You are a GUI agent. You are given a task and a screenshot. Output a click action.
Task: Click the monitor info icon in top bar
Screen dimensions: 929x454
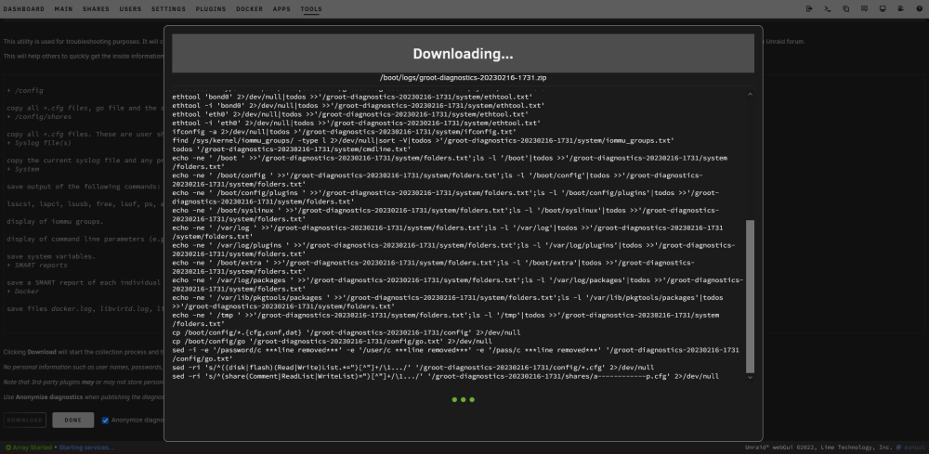883,9
